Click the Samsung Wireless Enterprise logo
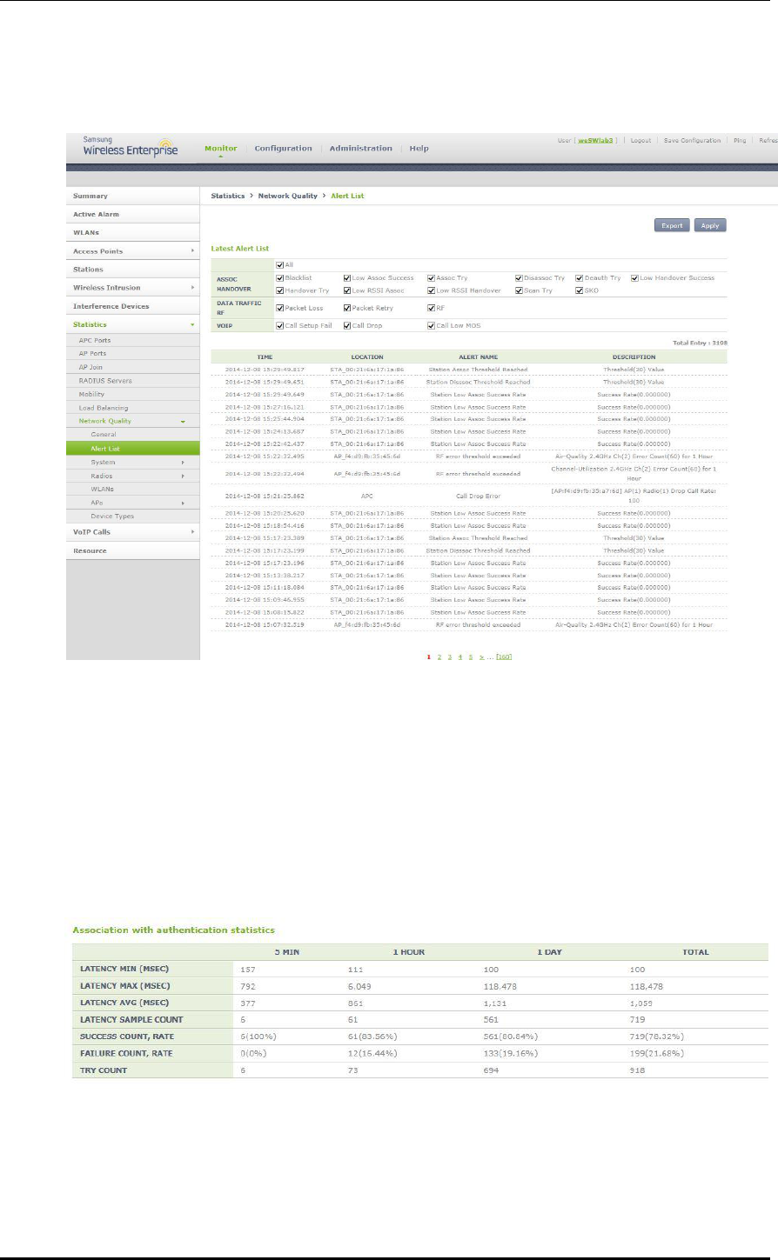This screenshot has height=1260, width=778. [129, 145]
